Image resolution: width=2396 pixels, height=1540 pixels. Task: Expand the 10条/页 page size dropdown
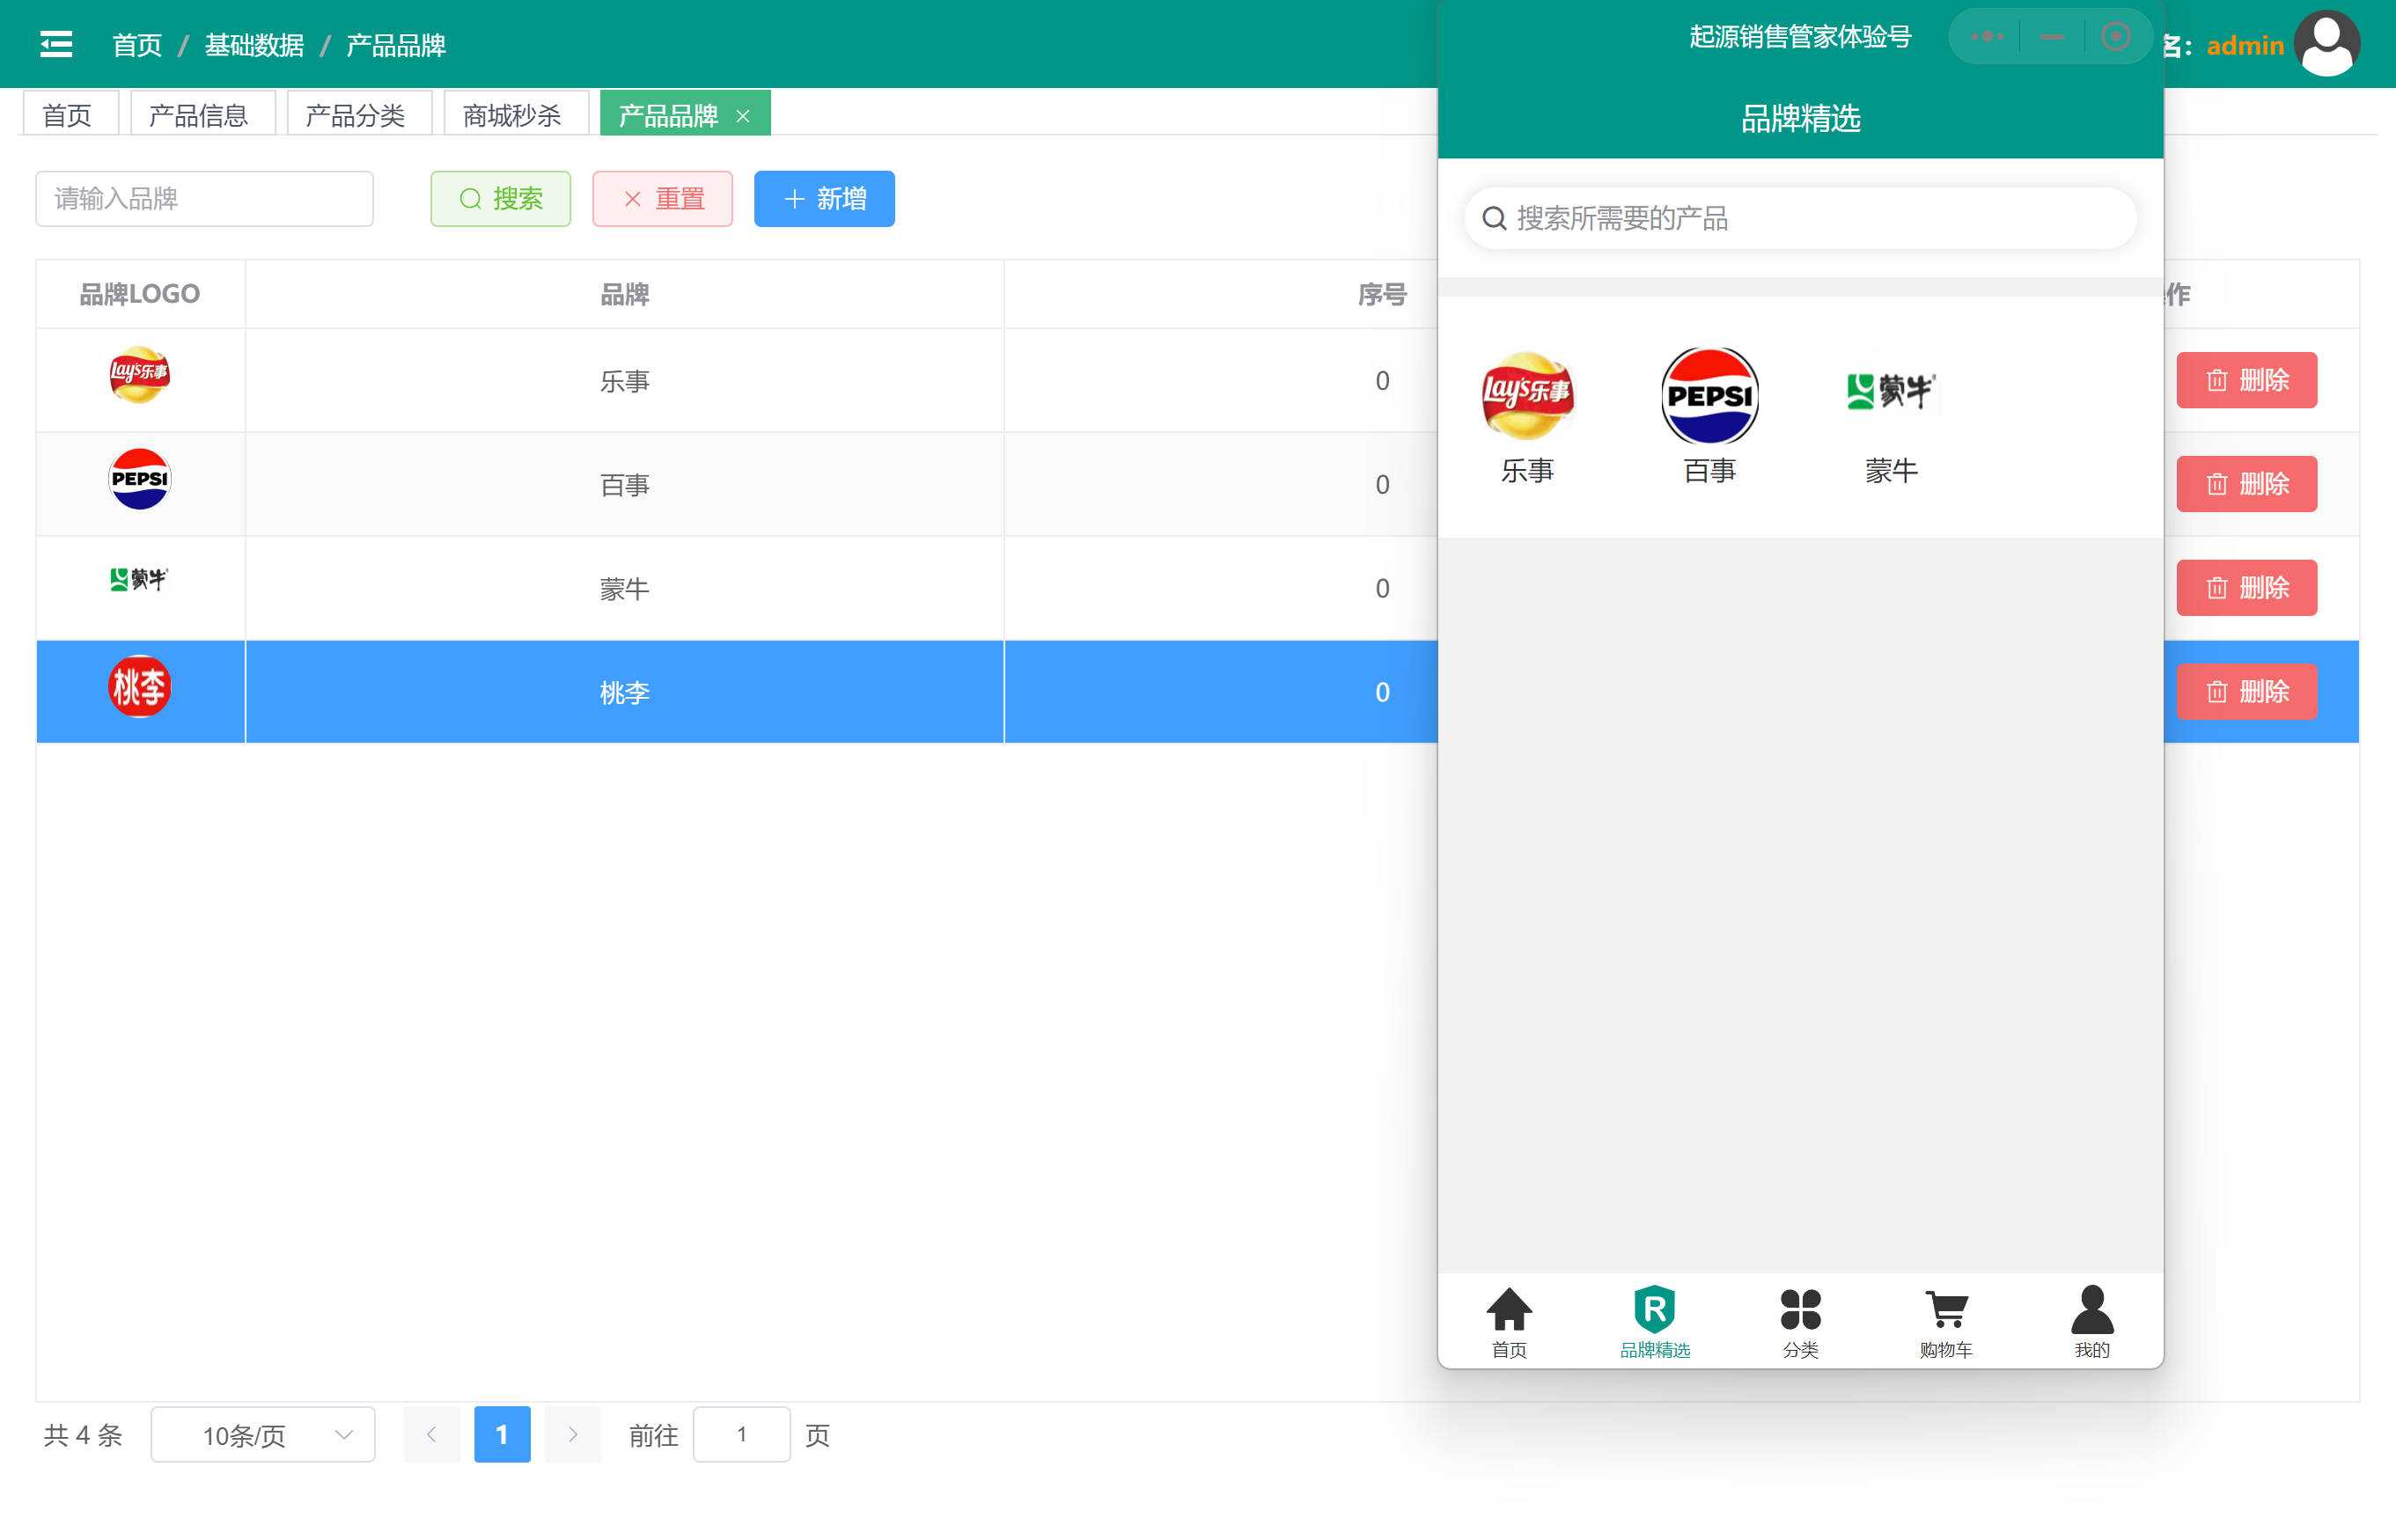point(263,1435)
